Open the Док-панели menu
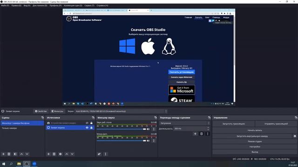 [40, 6]
